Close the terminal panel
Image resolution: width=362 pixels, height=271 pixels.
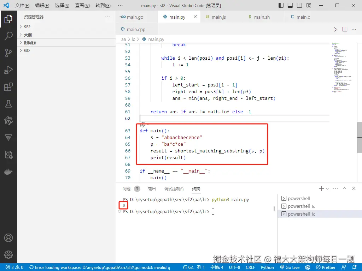pyautogui.click(x=354, y=188)
